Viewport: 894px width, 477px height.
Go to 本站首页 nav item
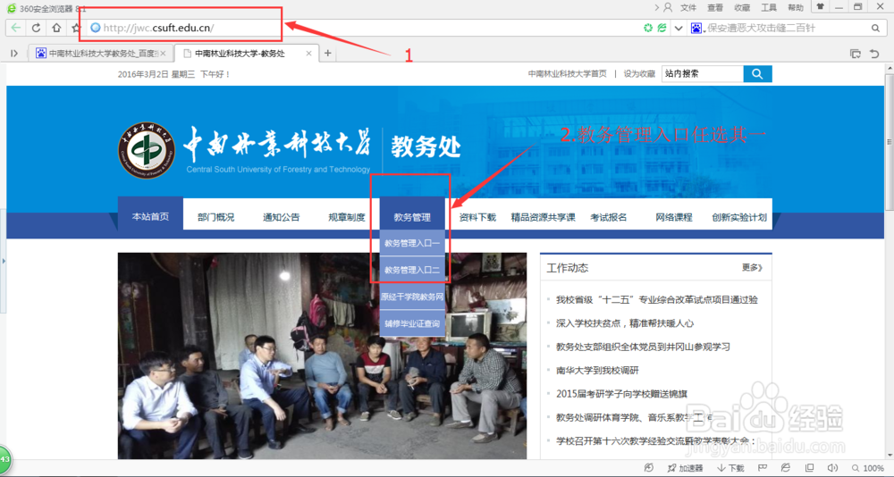[150, 216]
